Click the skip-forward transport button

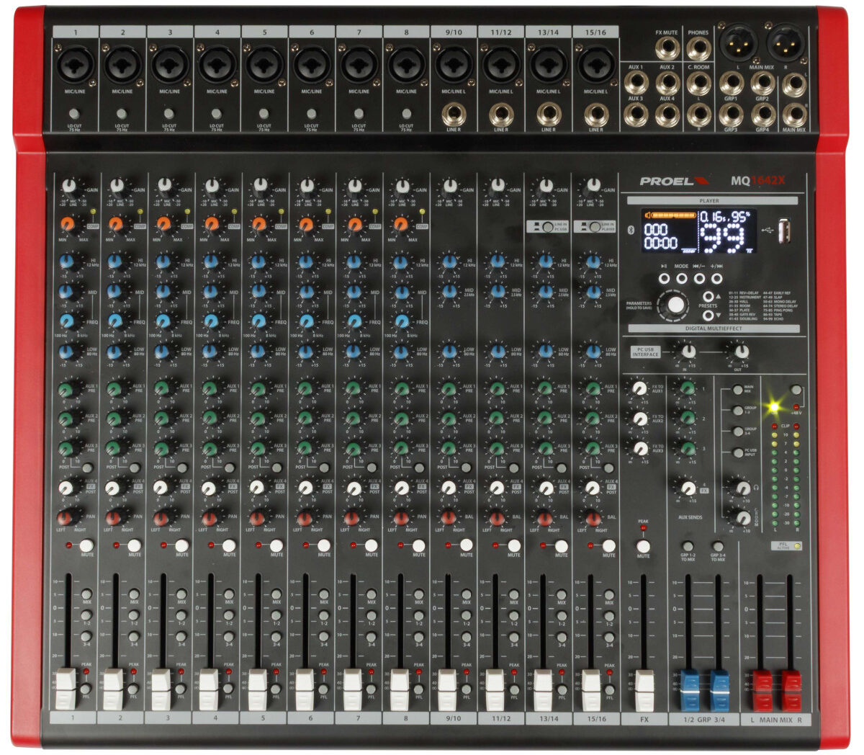coord(717,280)
